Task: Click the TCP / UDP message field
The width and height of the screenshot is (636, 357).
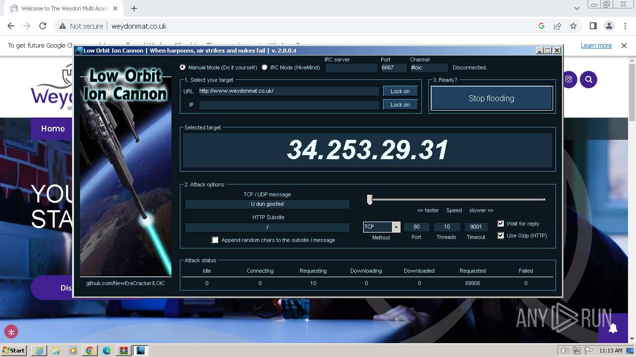Action: tap(267, 204)
